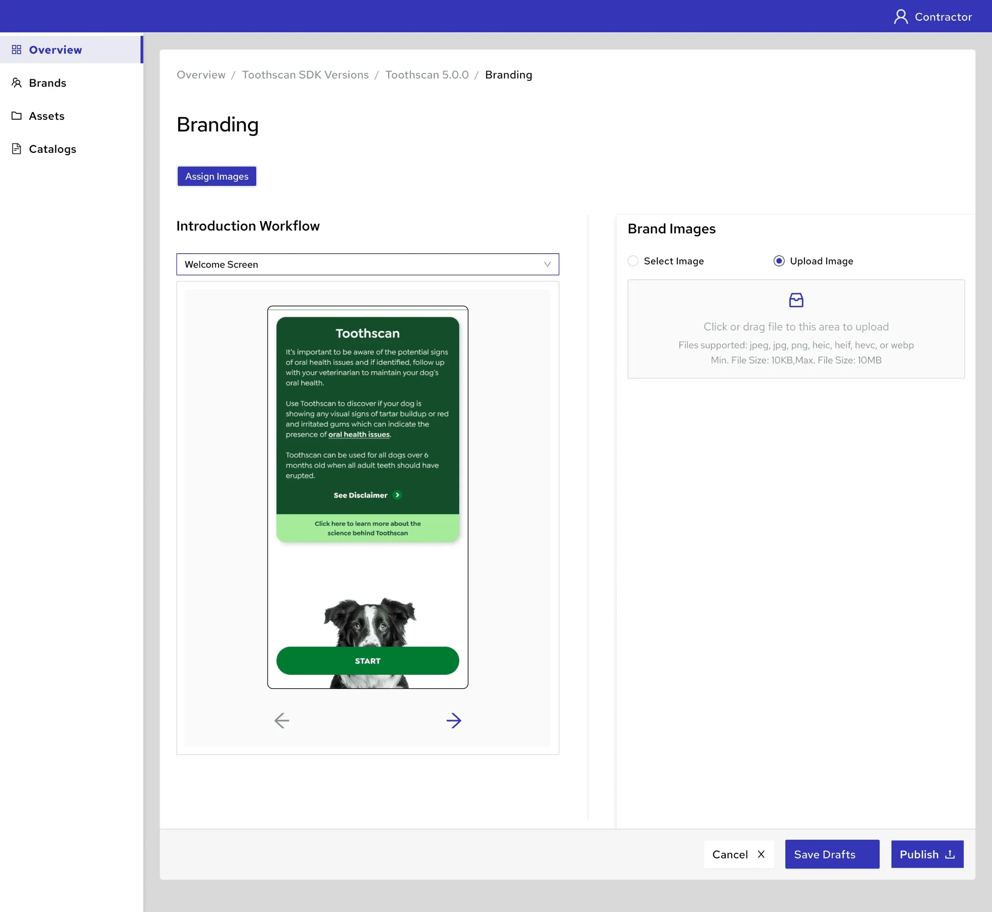
Task: Click the upload icon on the Publish button
Action: coord(949,854)
